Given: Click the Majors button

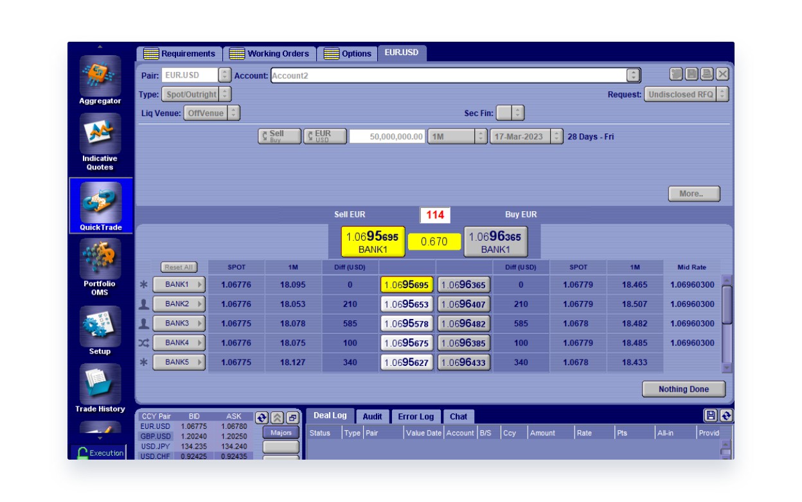Looking at the screenshot, I should pyautogui.click(x=281, y=433).
